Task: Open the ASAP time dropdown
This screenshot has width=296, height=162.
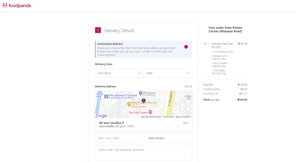Action: tap(168, 73)
